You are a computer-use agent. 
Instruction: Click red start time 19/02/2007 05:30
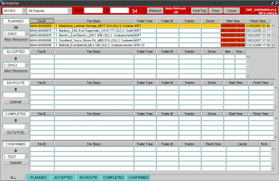coord(233,40)
